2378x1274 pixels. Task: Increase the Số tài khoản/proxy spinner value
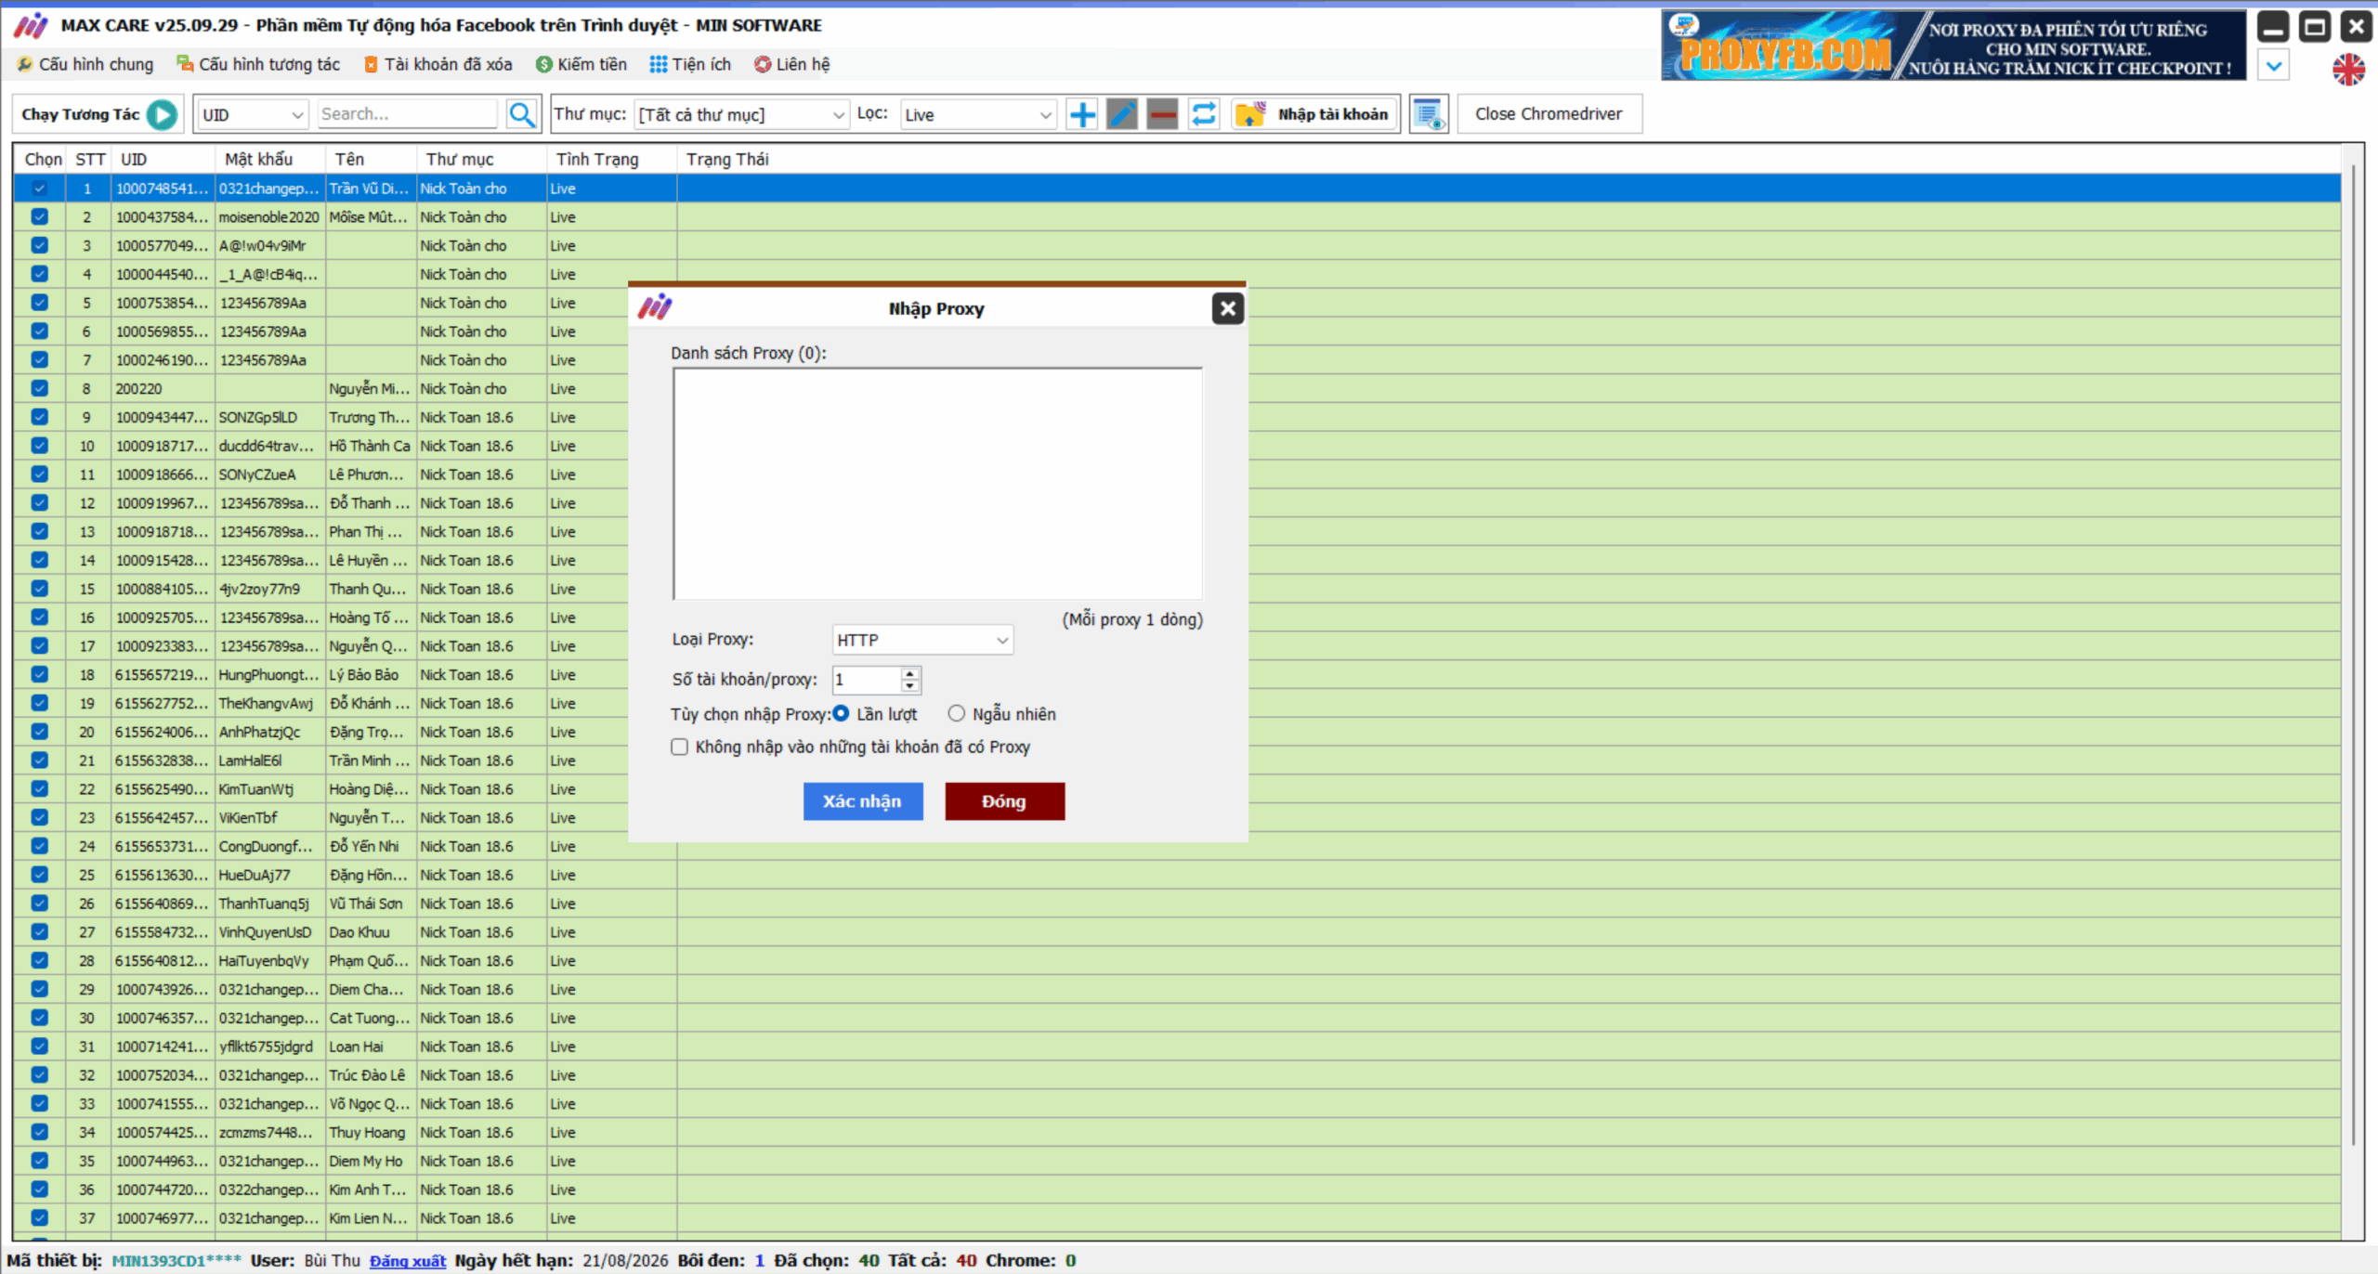click(910, 673)
